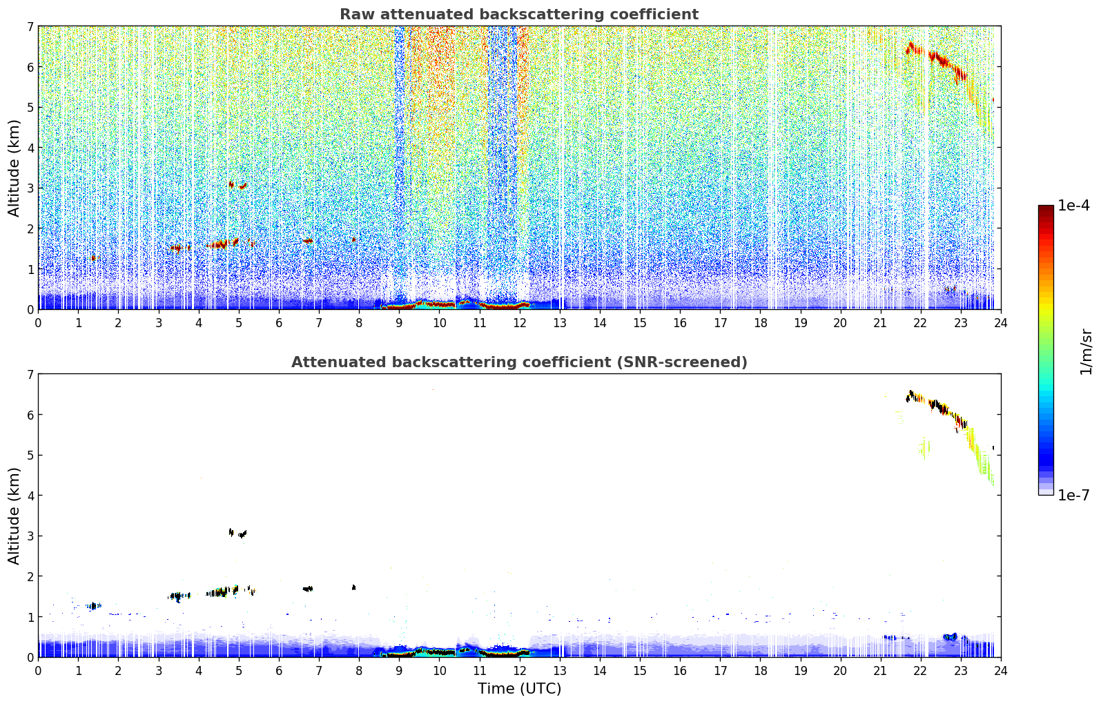The width and height of the screenshot is (1101, 704).
Task: Click the dark red top of colorbar
Action: pyautogui.click(x=1046, y=210)
